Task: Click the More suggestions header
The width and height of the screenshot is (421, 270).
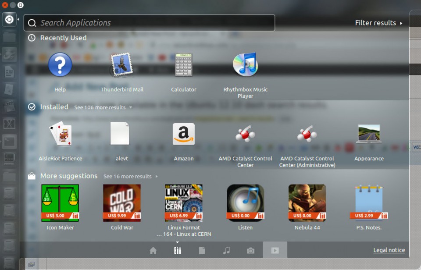Action: click(x=69, y=176)
